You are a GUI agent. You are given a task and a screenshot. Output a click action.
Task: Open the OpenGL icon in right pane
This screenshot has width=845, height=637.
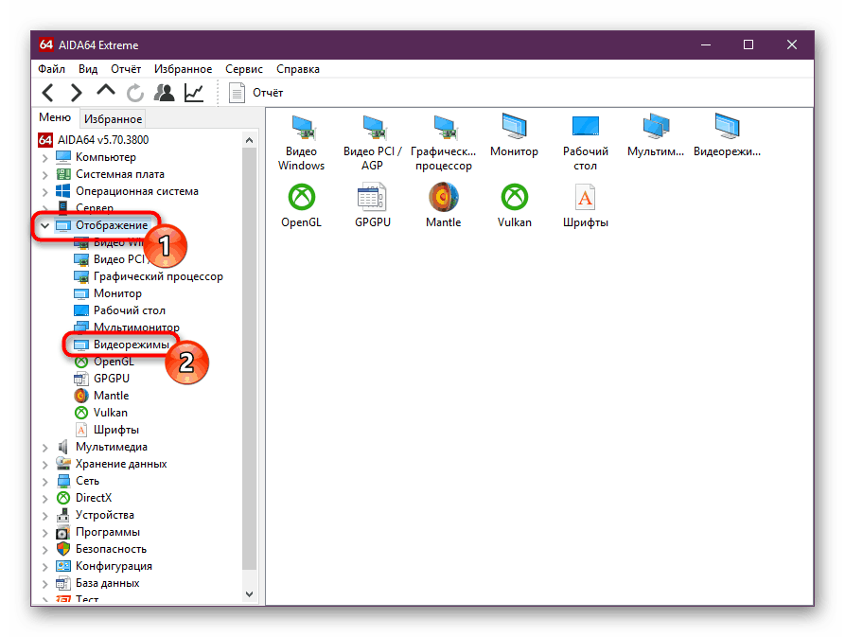pyautogui.click(x=301, y=206)
